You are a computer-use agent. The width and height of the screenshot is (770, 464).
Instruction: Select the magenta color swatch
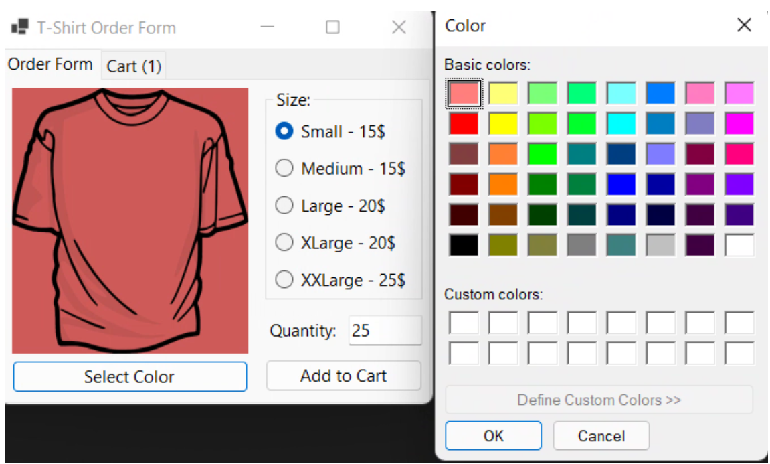pyautogui.click(x=740, y=123)
